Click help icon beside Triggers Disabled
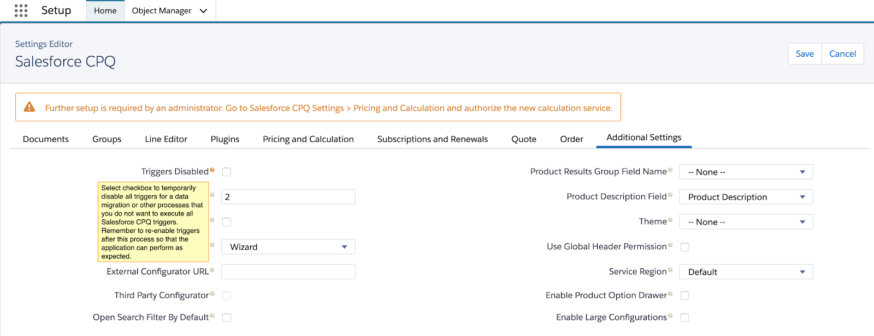 [212, 170]
